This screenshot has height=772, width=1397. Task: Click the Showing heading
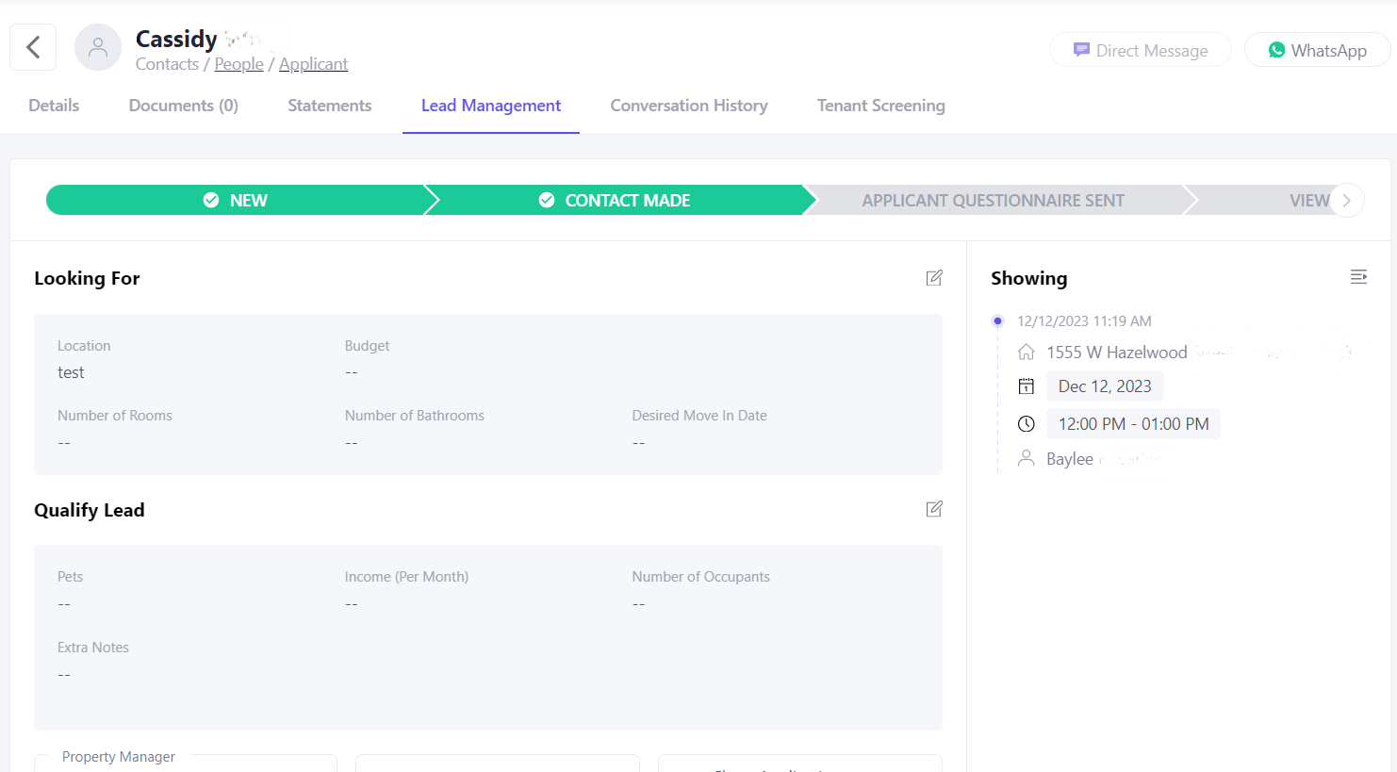point(1029,278)
